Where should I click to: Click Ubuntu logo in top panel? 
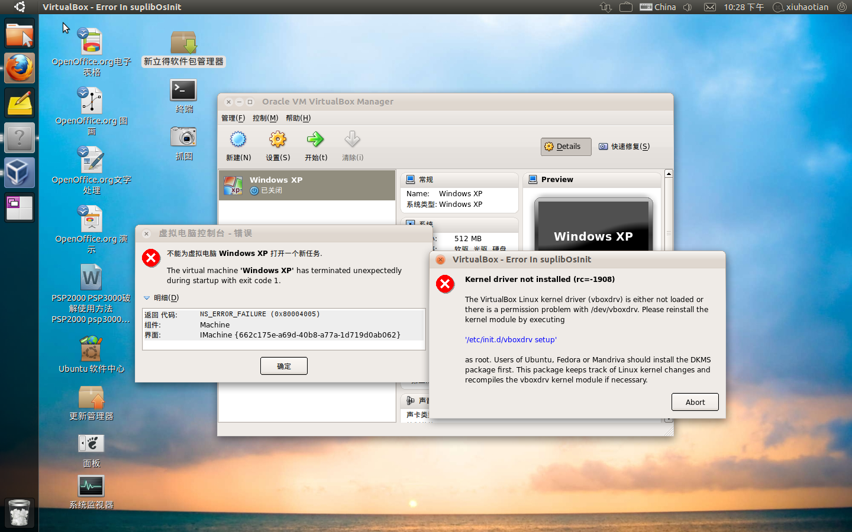(20, 7)
